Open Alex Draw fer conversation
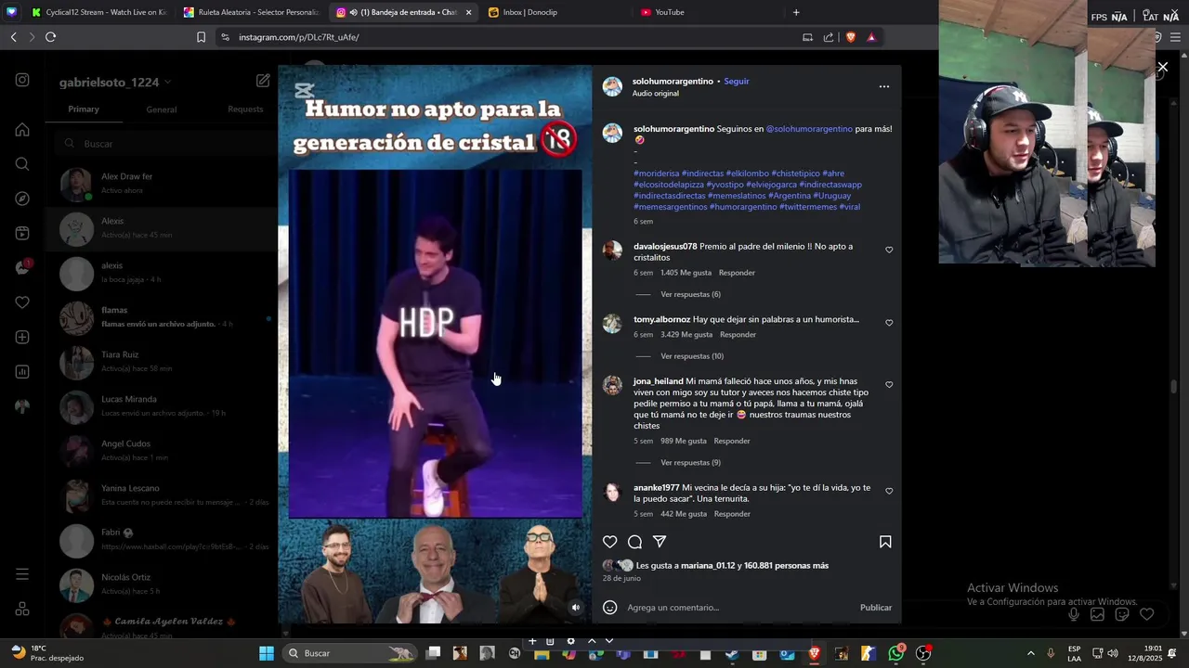 coord(163,183)
